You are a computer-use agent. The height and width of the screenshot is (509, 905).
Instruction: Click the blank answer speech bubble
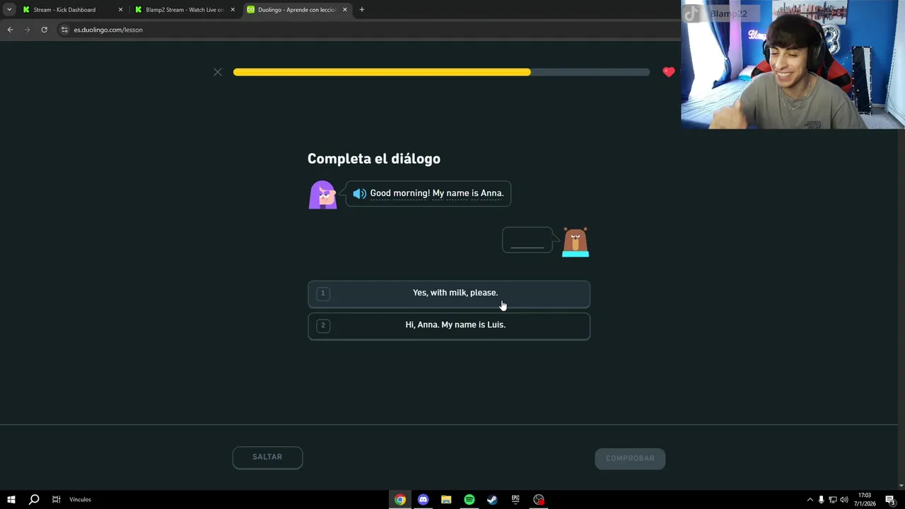click(x=527, y=240)
